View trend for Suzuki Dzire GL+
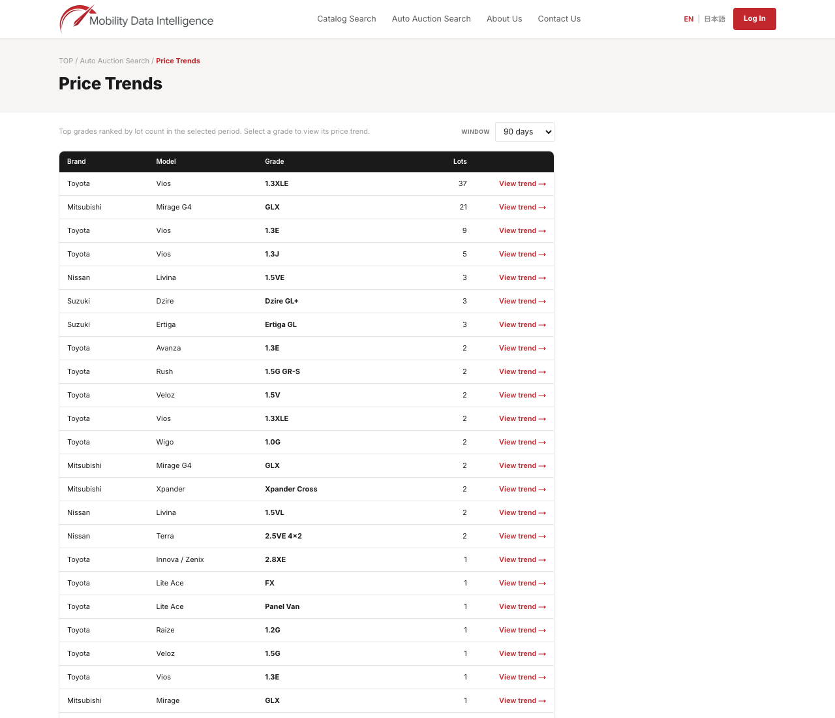 click(x=523, y=302)
